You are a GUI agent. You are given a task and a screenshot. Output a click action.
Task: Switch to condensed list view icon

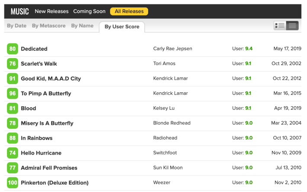pyautogui.click(x=292, y=26)
